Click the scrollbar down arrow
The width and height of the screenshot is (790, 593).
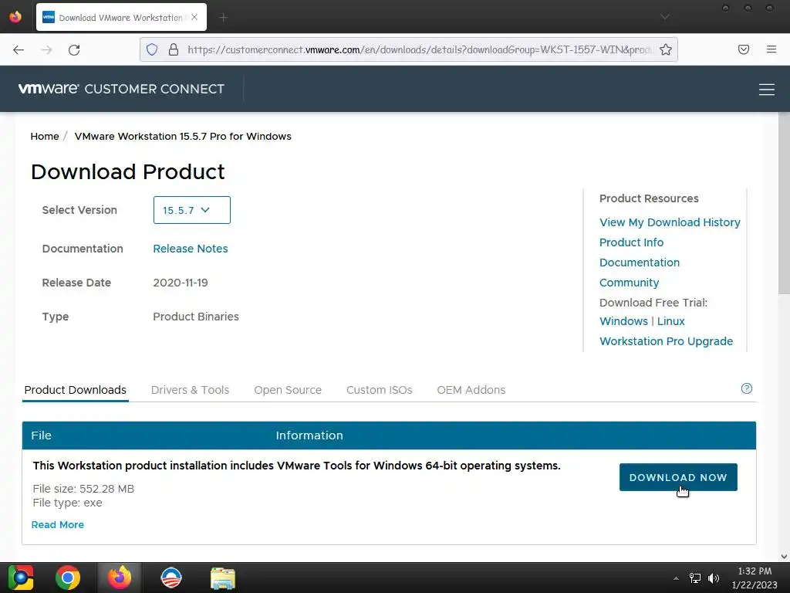click(784, 556)
